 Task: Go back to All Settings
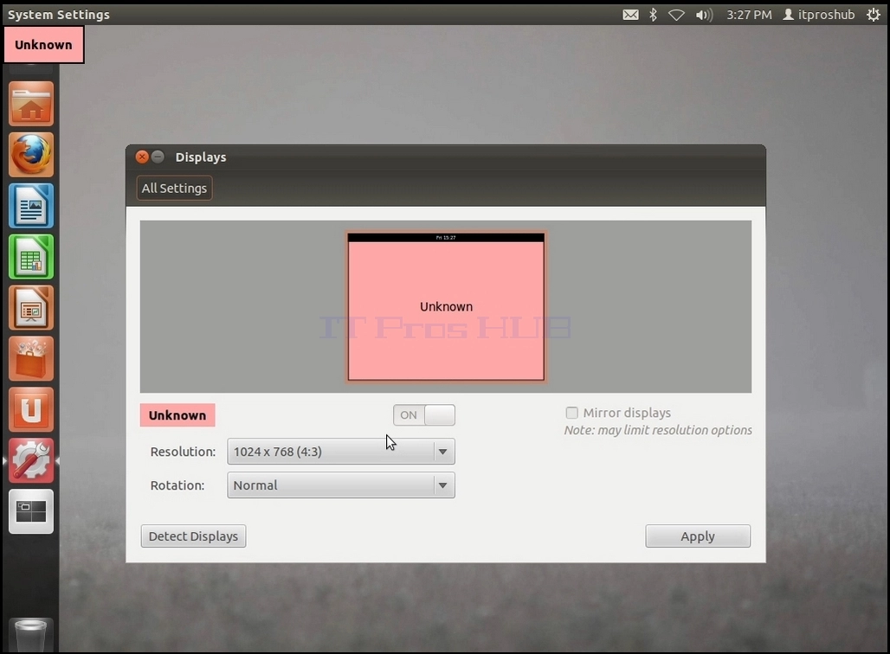pos(174,189)
